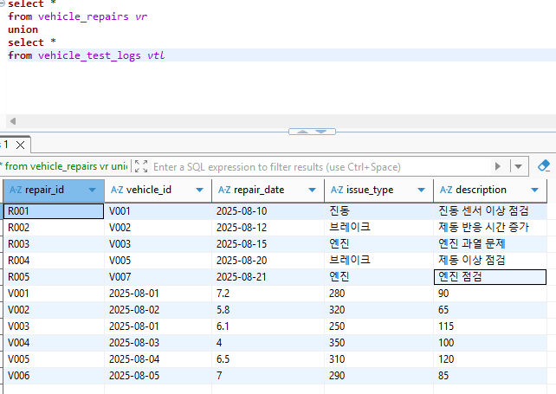Image resolution: width=556 pixels, height=394 pixels.
Task: Select the V007 vehicle_id cell
Action: [158, 276]
